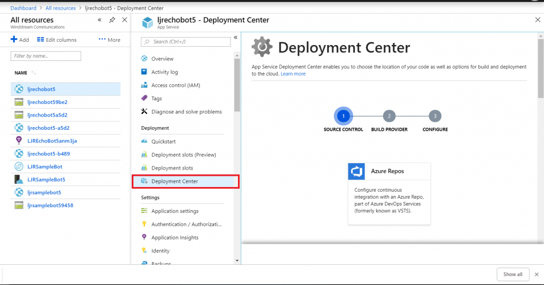Screen dimensions: 544x285
Task: Select step 2 Build Provider circle
Action: point(389,116)
